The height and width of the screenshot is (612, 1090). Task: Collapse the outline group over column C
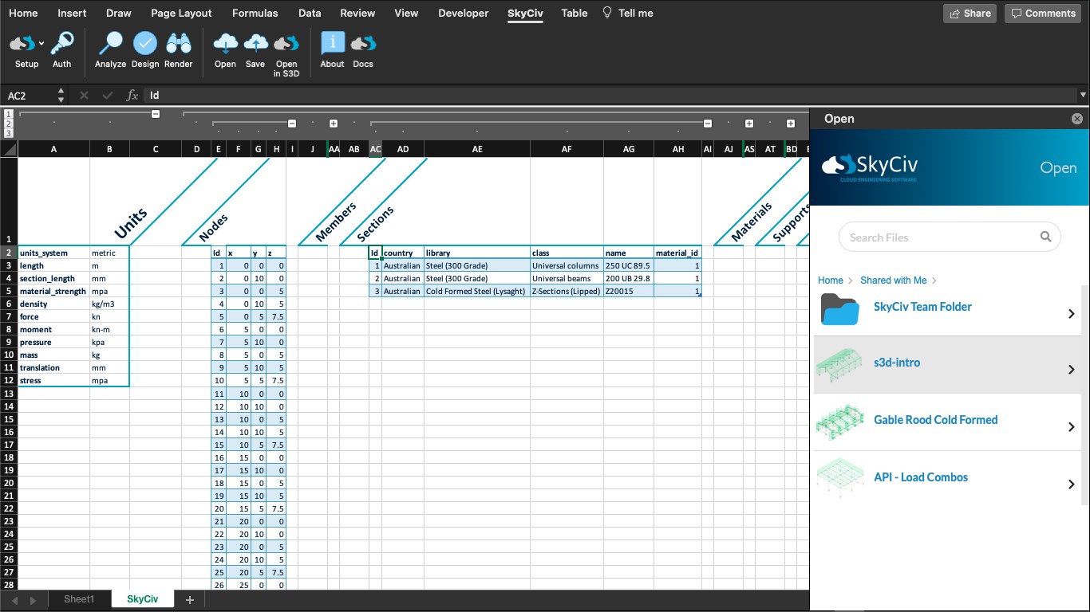click(x=156, y=115)
